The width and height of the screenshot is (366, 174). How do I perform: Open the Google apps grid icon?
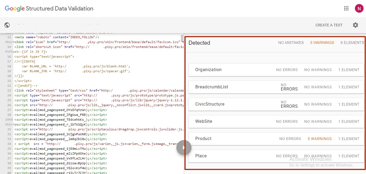(346, 8)
